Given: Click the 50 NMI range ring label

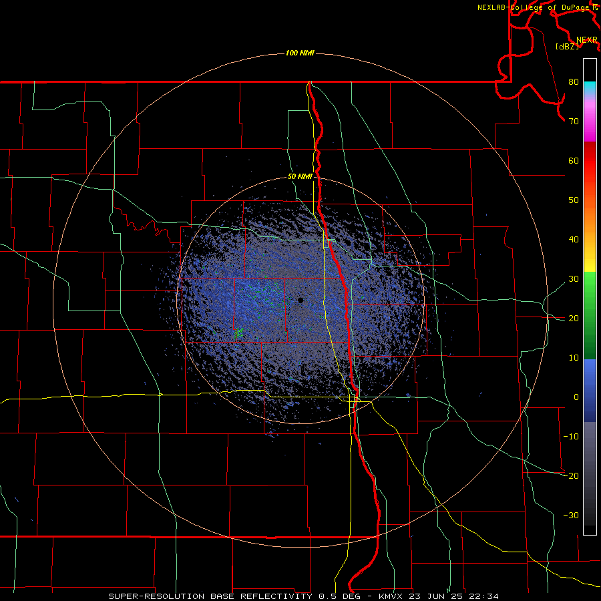Looking at the screenshot, I should point(300,177).
